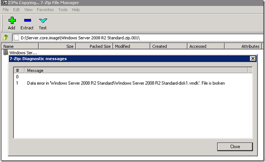Screen dimensions: 265x162
Task: Sort file list by Size column
Action: (57, 46)
